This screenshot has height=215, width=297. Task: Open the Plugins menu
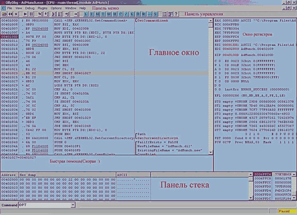click(x=42, y=8)
